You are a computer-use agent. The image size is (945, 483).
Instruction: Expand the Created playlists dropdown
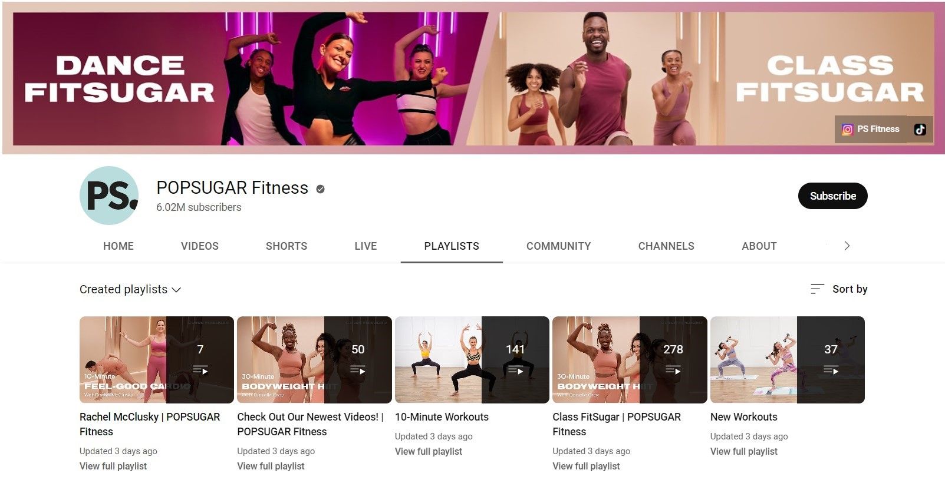click(130, 289)
